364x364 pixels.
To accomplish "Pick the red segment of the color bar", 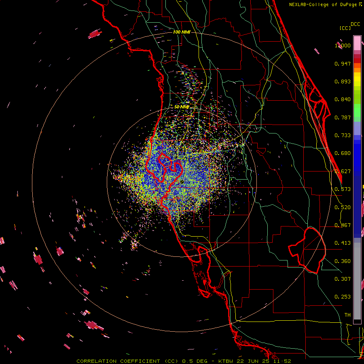I will pyautogui.click(x=357, y=61).
